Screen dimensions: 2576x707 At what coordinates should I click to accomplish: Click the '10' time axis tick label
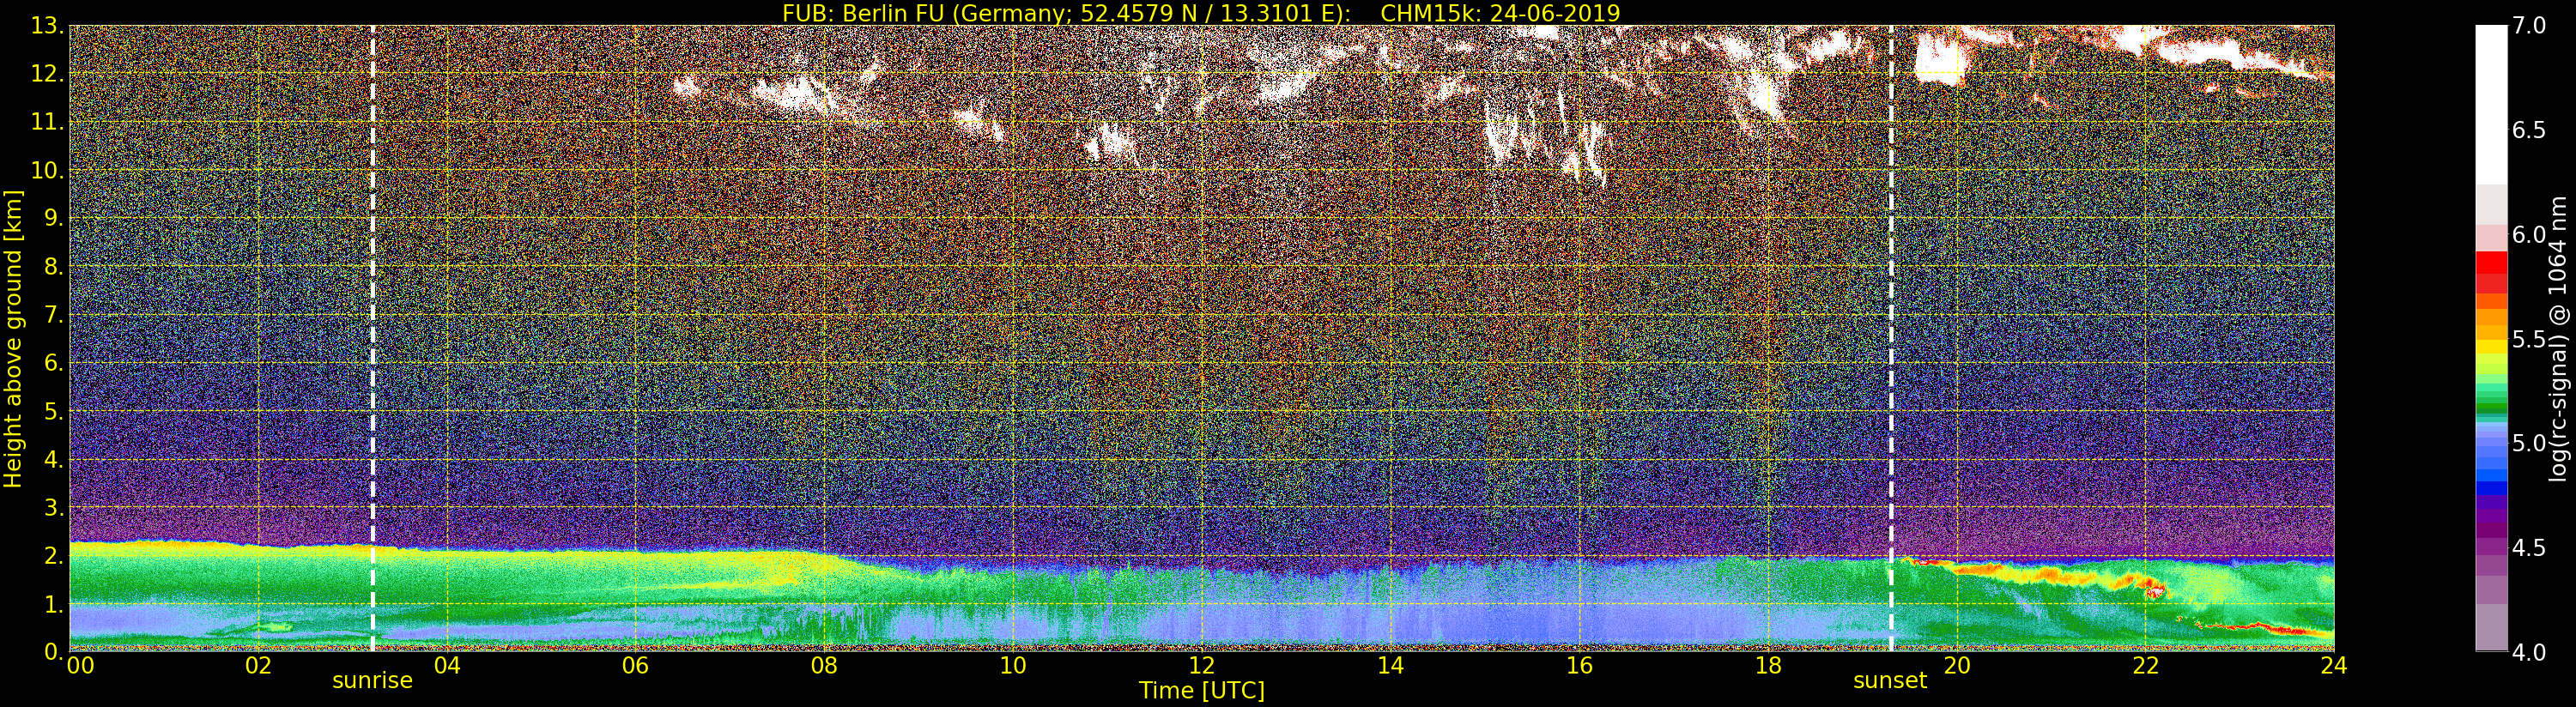click(1013, 666)
